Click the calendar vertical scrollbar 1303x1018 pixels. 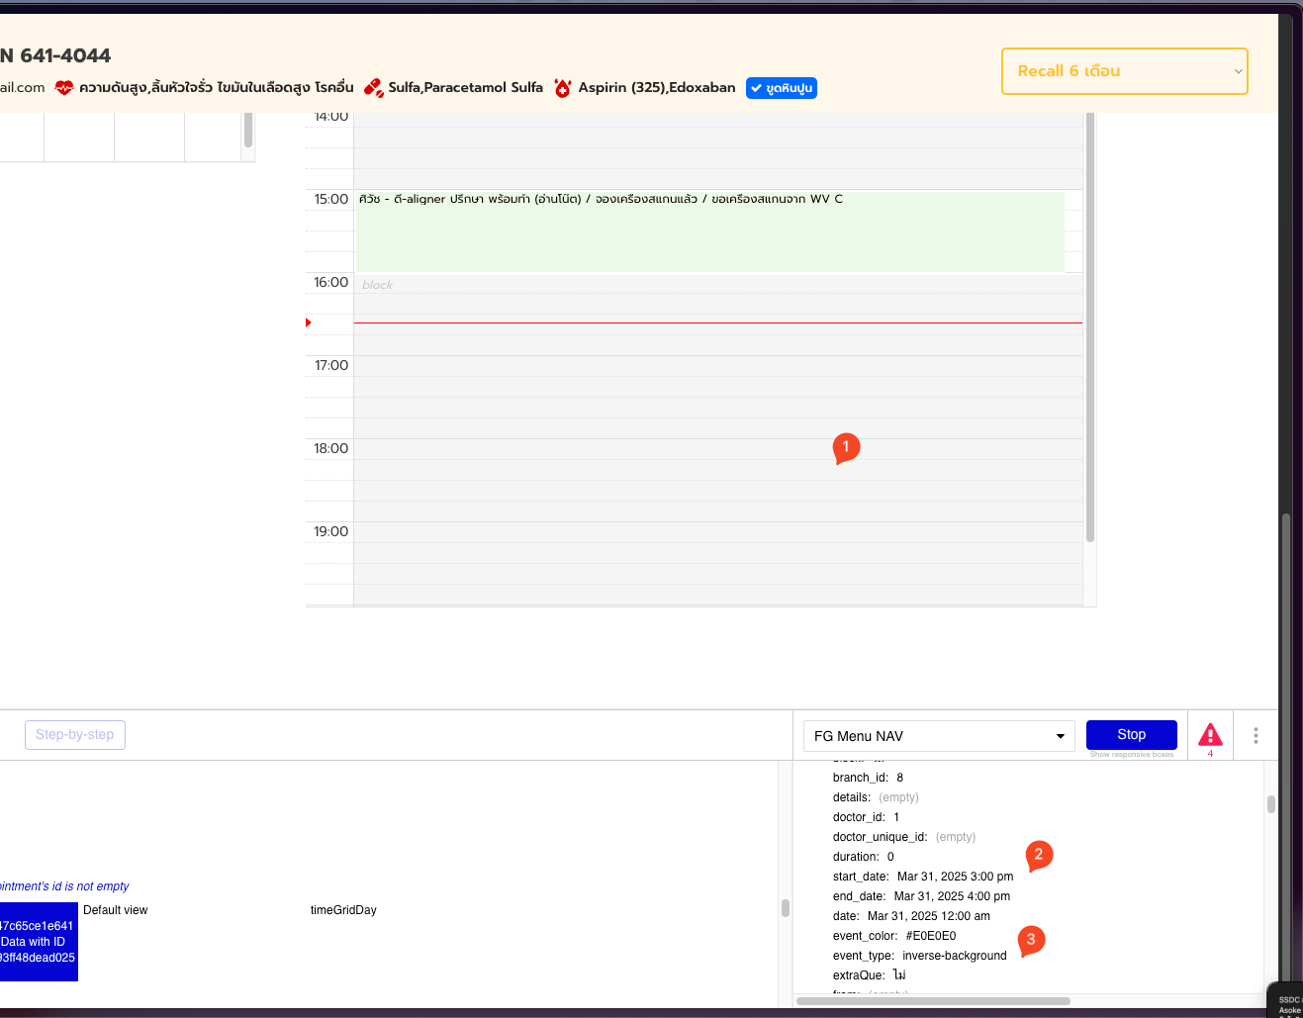tap(1090, 326)
